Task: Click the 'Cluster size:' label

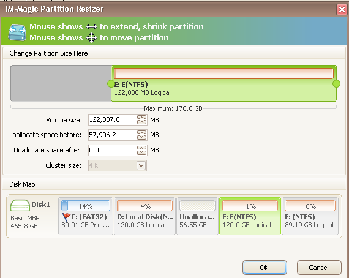Action: [64, 165]
